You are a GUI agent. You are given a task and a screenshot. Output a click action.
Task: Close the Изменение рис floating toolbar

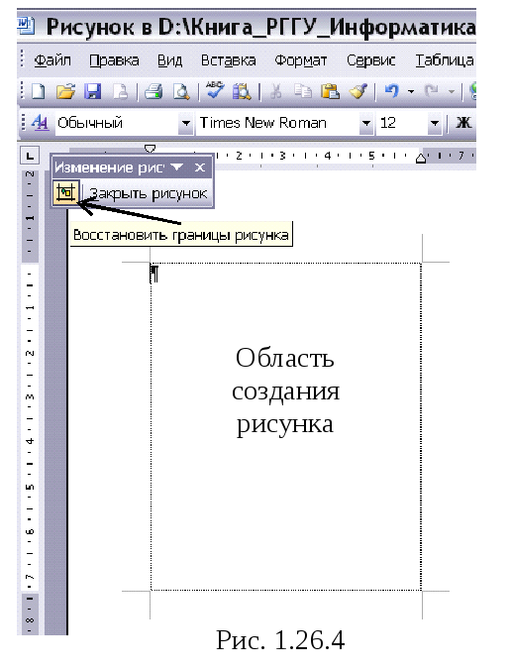click(x=200, y=167)
